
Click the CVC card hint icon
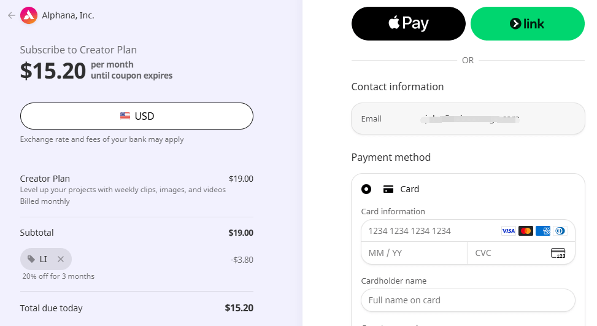pos(558,254)
